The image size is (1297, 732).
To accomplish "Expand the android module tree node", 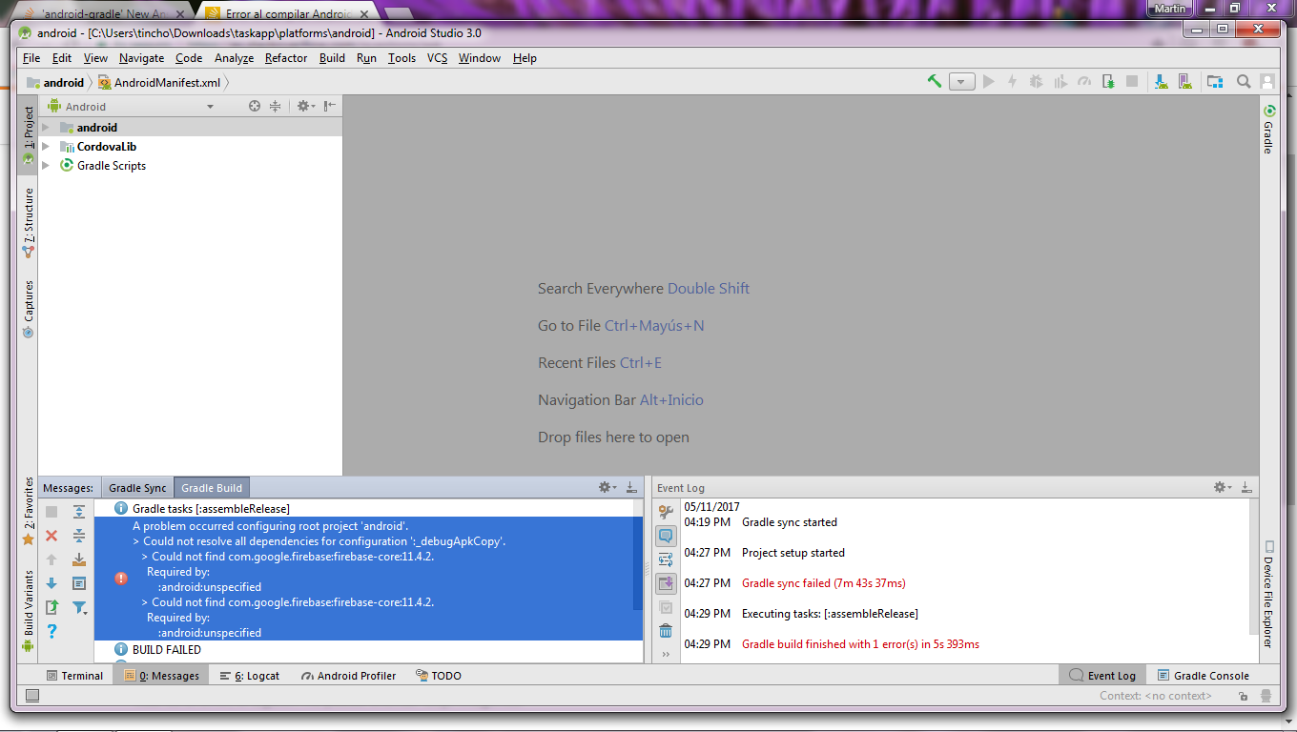I will [x=45, y=128].
